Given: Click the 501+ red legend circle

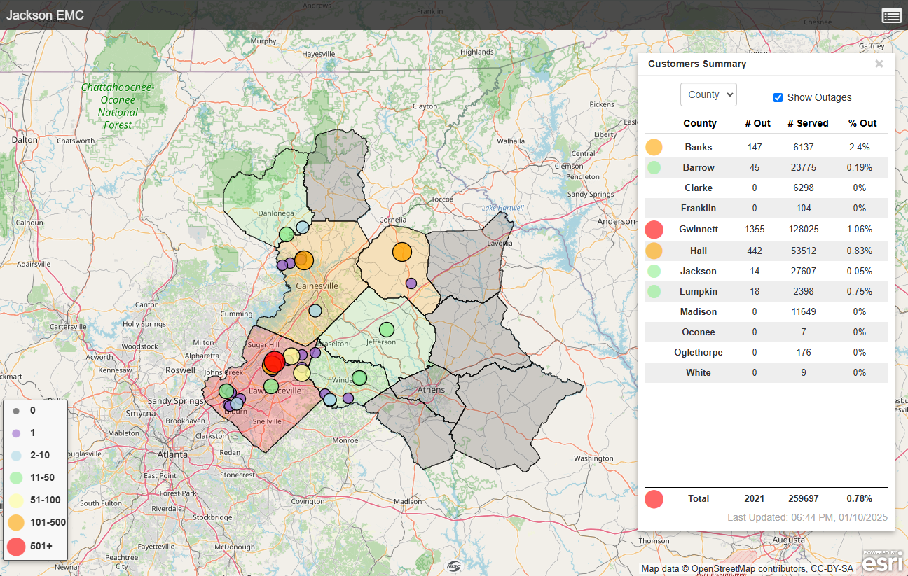Looking at the screenshot, I should (x=16, y=546).
